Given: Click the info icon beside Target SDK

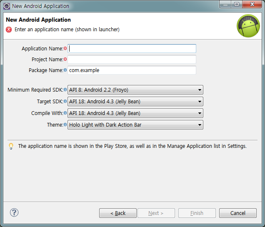Looking at the screenshot, I should 65,101.
